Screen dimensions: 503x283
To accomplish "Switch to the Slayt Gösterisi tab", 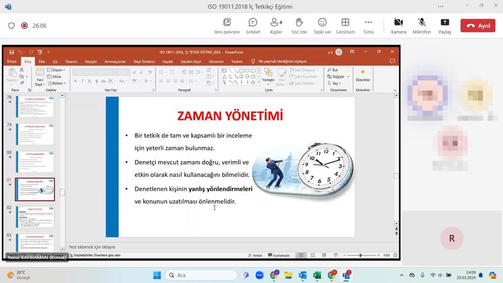I will pos(144,62).
